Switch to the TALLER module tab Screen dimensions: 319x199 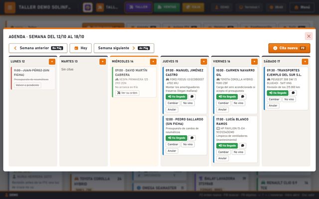(139, 7)
